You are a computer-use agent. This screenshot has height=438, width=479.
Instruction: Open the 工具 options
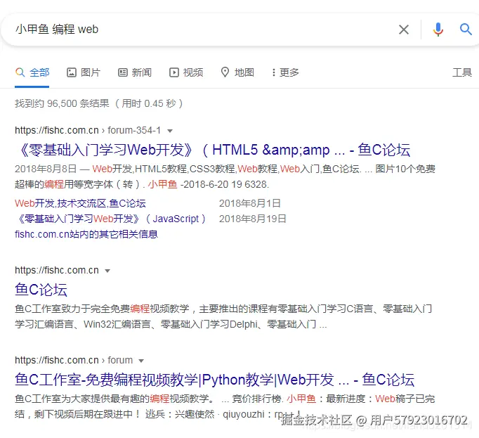[x=462, y=72]
